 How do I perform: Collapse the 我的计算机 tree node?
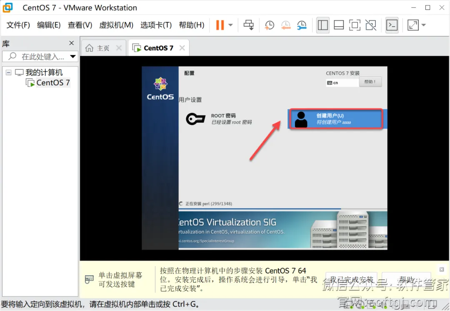(x=9, y=72)
